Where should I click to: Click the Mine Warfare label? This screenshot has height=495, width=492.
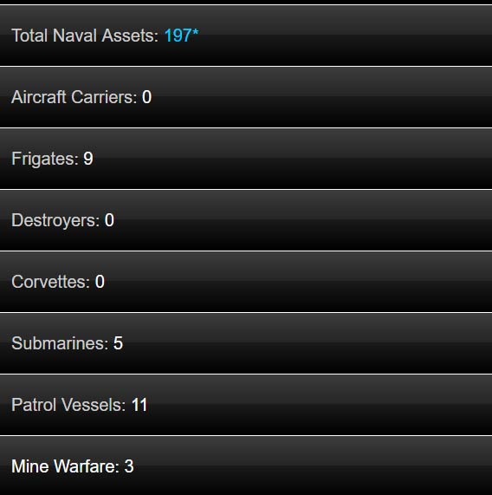click(x=65, y=466)
